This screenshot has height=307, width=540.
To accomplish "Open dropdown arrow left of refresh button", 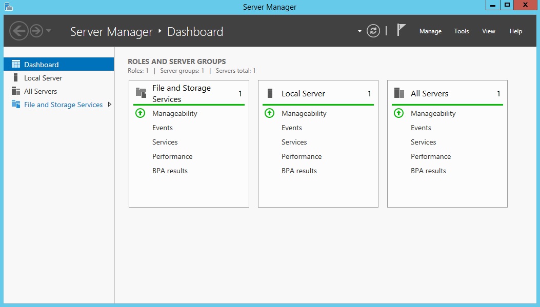I will [x=359, y=32].
